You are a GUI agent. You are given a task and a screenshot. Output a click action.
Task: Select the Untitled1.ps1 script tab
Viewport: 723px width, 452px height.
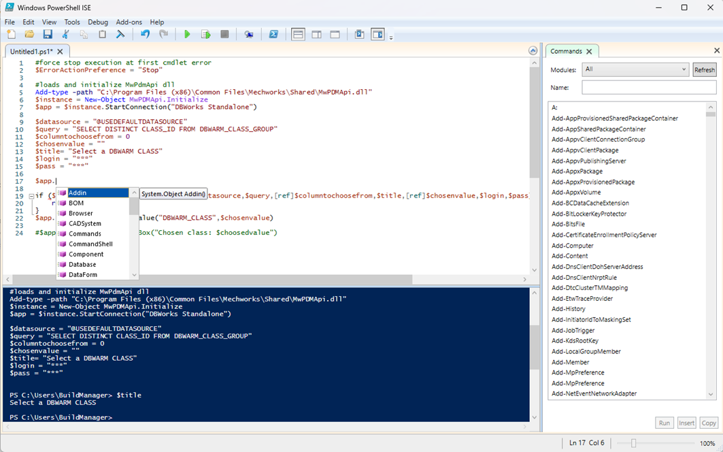click(x=31, y=51)
